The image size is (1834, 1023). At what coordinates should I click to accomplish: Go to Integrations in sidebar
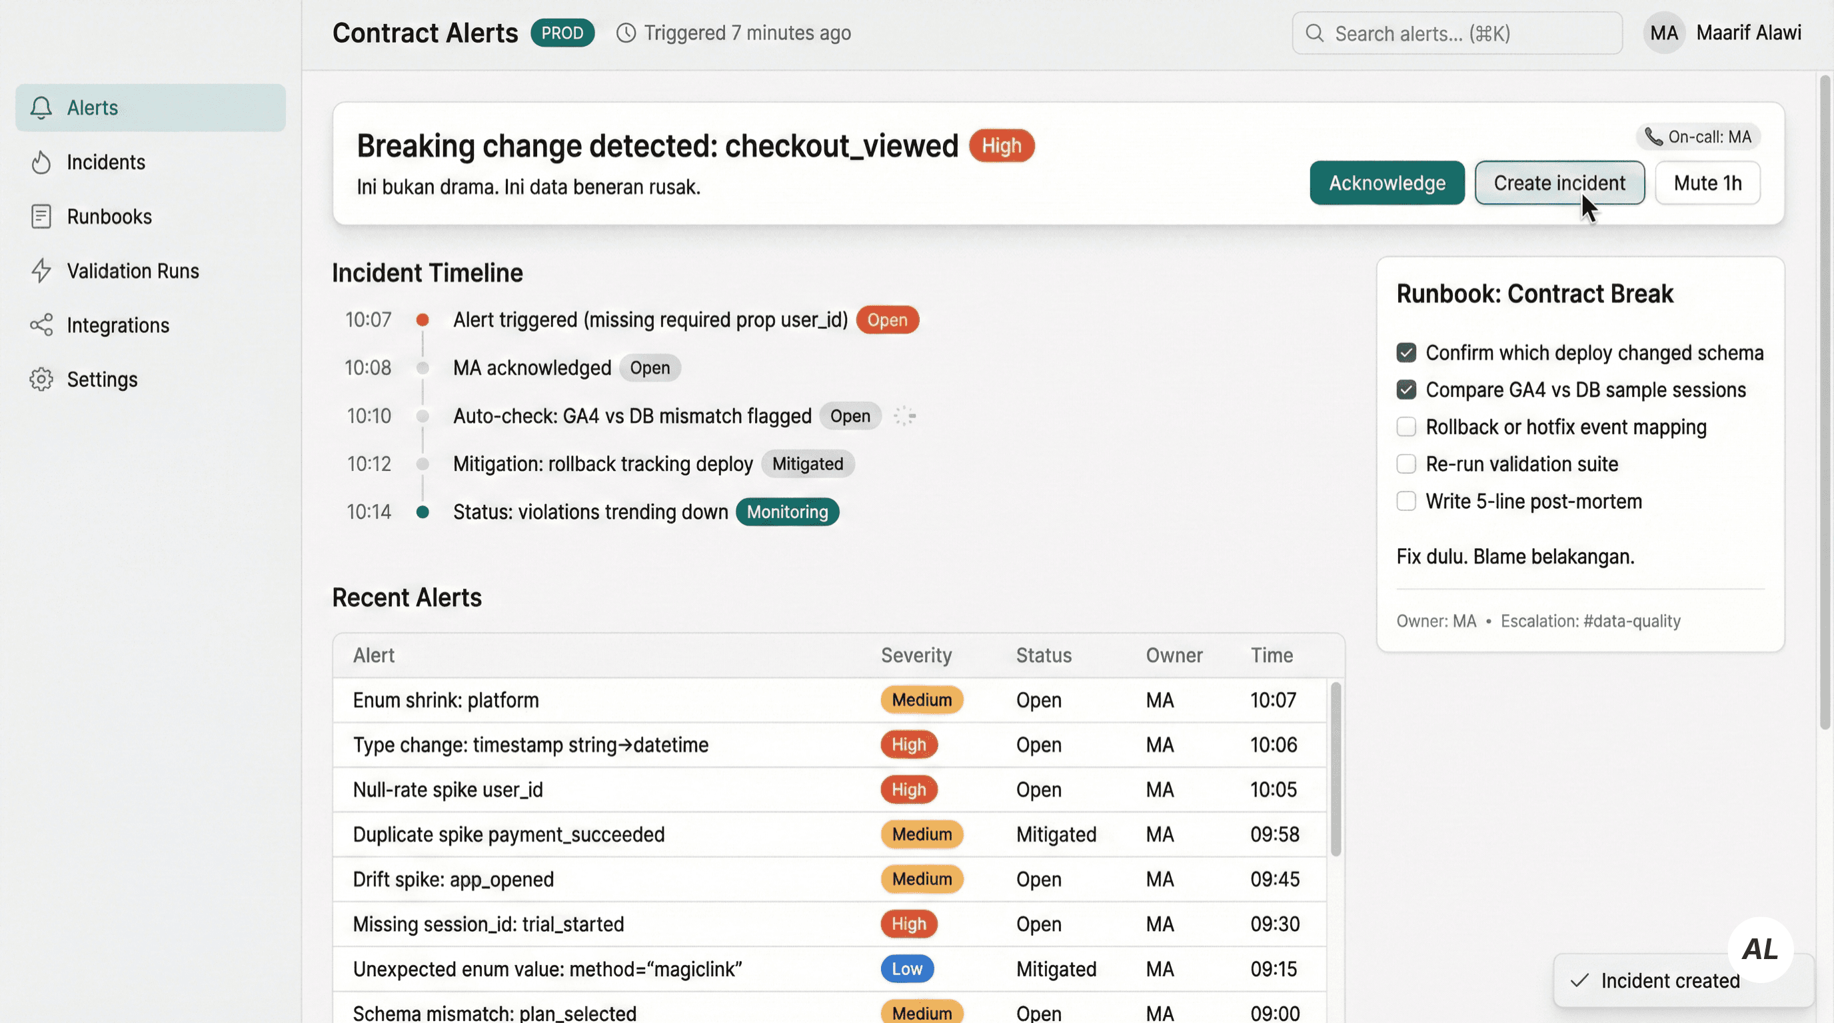coord(118,325)
